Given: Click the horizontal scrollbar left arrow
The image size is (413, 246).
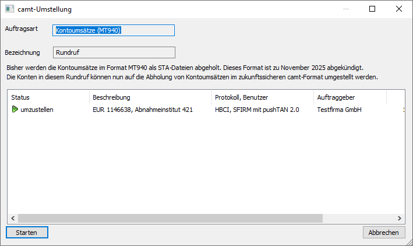Looking at the screenshot, I should (x=13, y=219).
